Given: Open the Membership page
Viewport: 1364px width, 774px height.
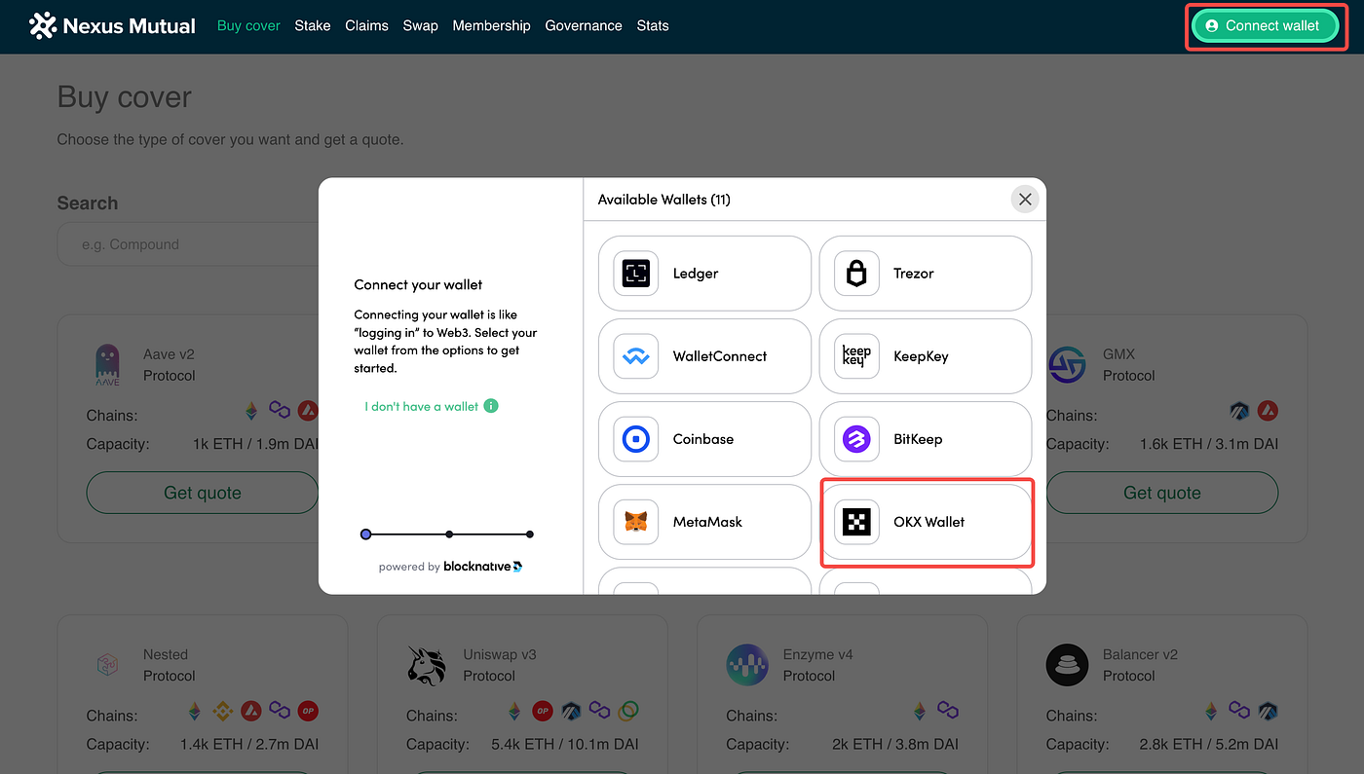Looking at the screenshot, I should [491, 26].
